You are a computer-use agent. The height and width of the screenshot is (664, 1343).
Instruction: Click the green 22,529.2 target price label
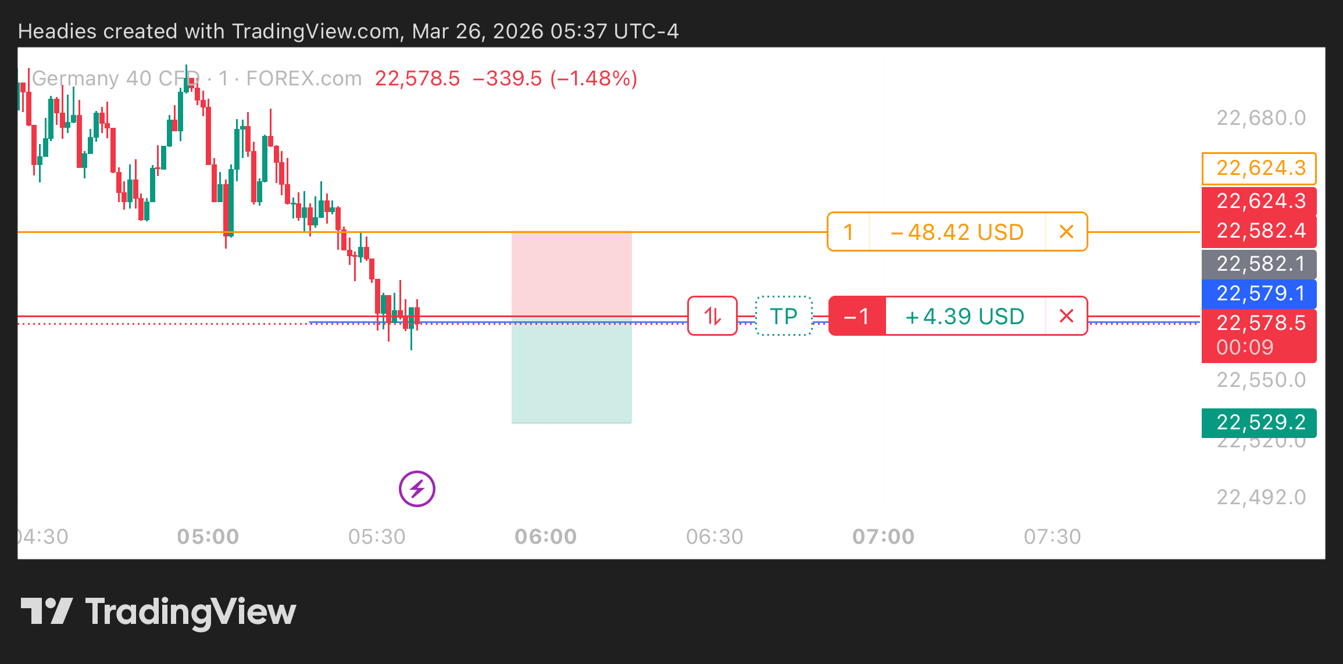point(1259,422)
